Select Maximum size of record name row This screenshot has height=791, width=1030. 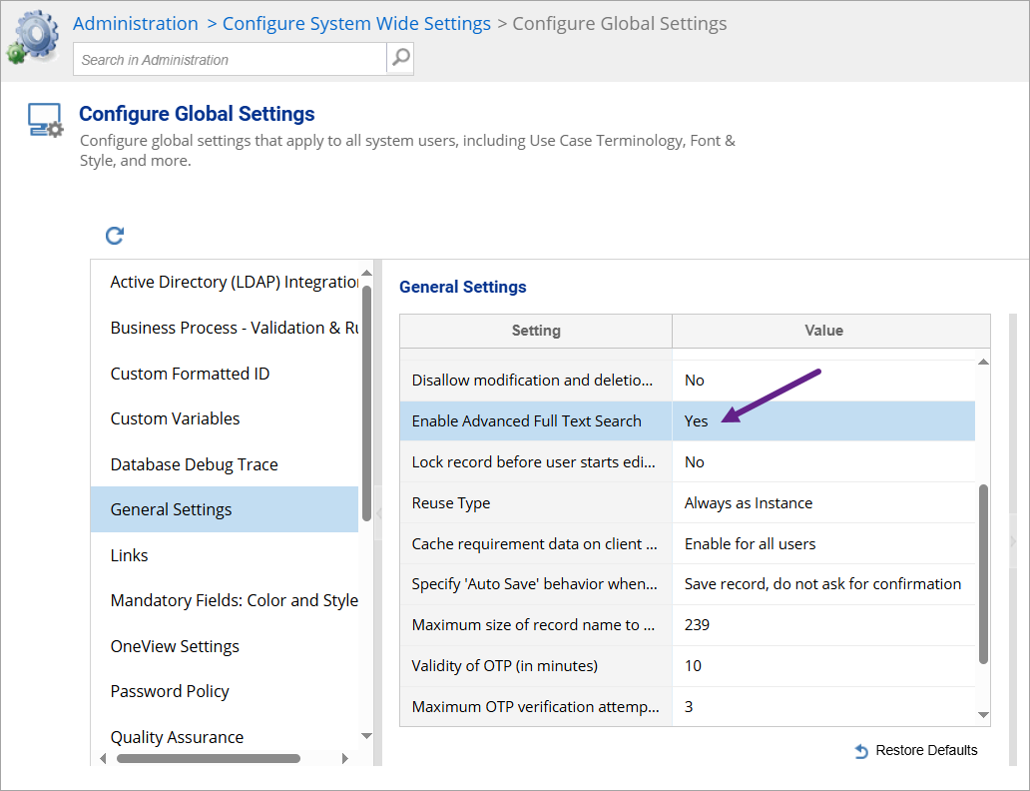pos(687,624)
